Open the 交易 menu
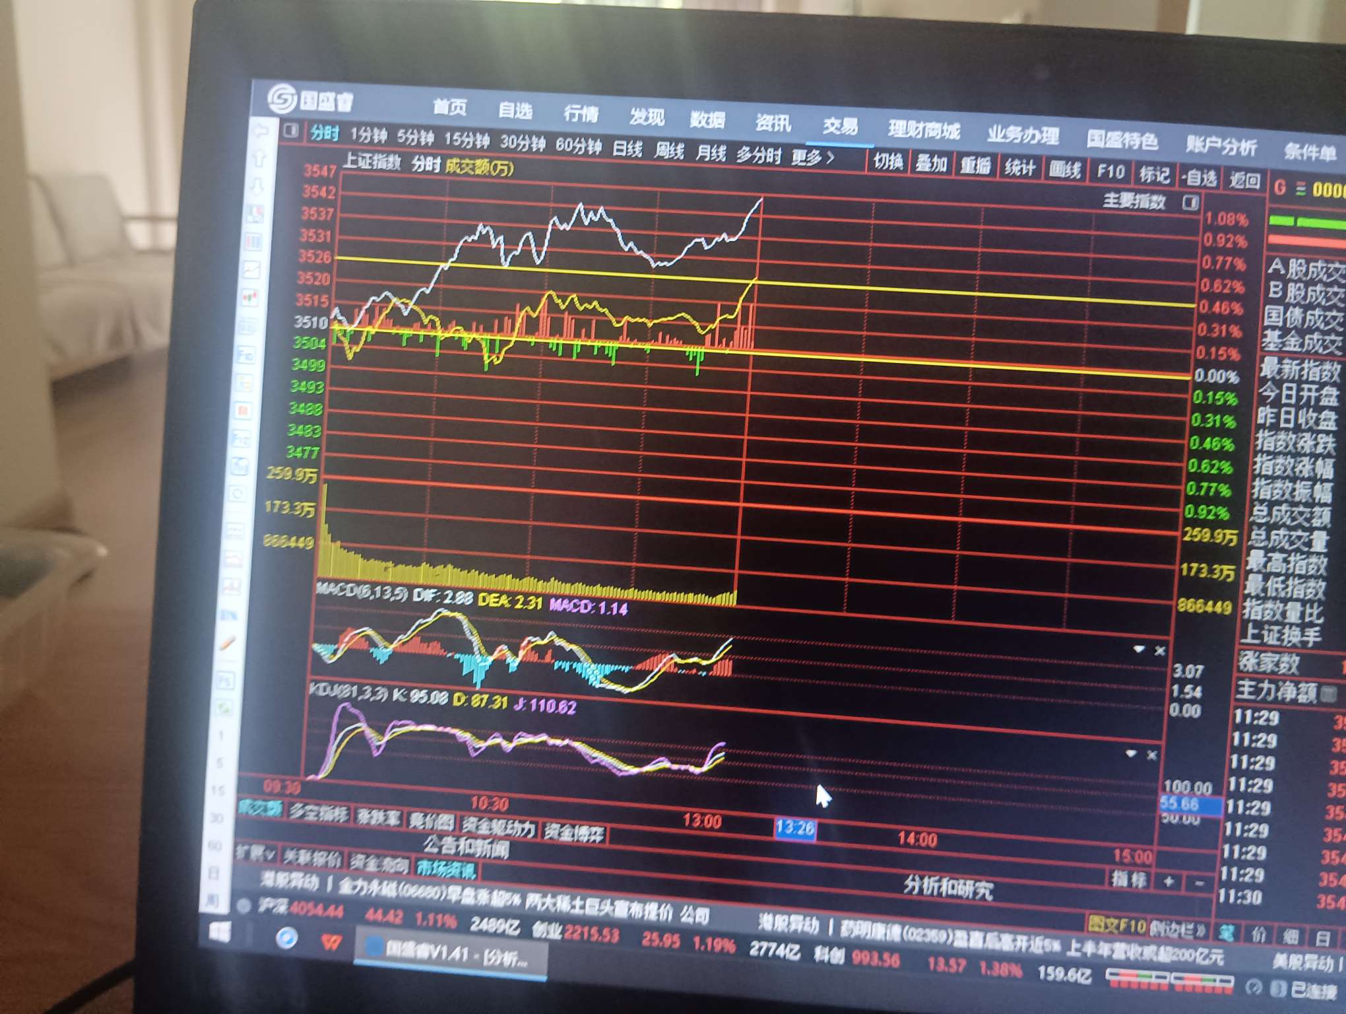The image size is (1346, 1014). 840,126
